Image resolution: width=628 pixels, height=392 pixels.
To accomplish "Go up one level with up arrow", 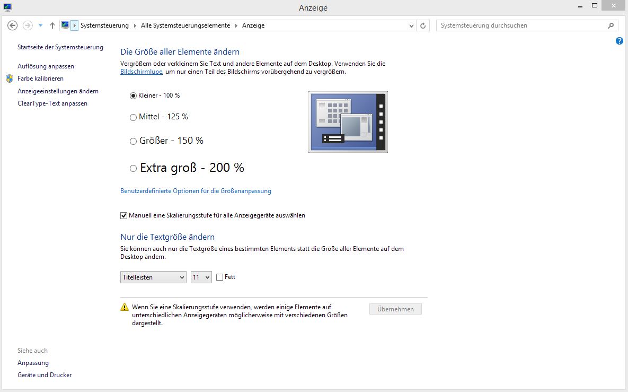I will coord(52,25).
